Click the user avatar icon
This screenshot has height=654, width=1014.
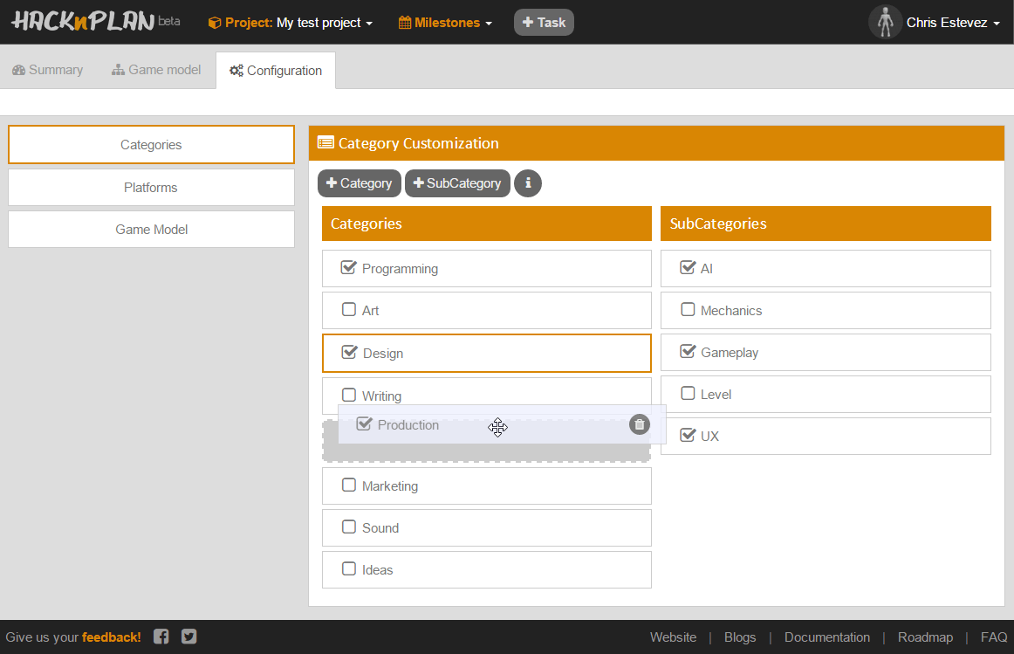coord(885,23)
